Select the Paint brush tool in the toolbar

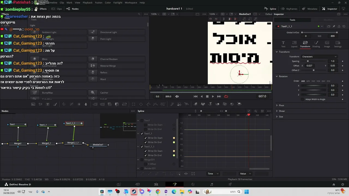pyautogui.click(x=55, y=104)
